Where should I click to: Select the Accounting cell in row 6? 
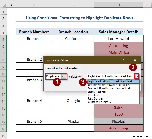coord(119,46)
